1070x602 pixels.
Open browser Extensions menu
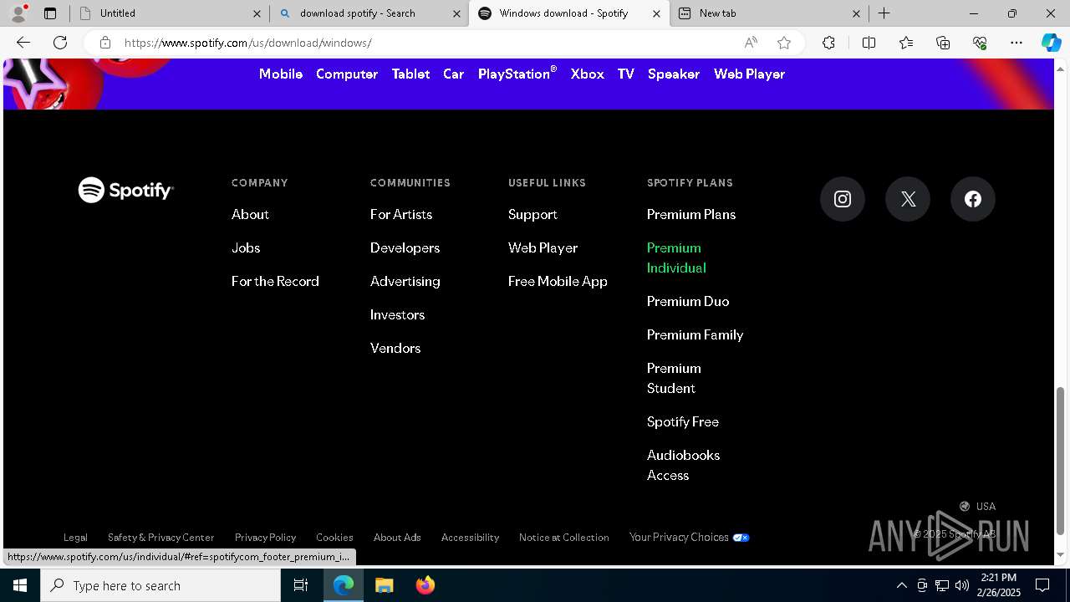pos(828,43)
